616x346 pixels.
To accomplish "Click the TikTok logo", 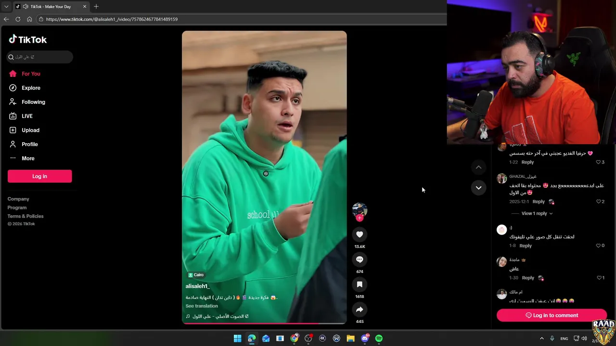I will tap(28, 39).
